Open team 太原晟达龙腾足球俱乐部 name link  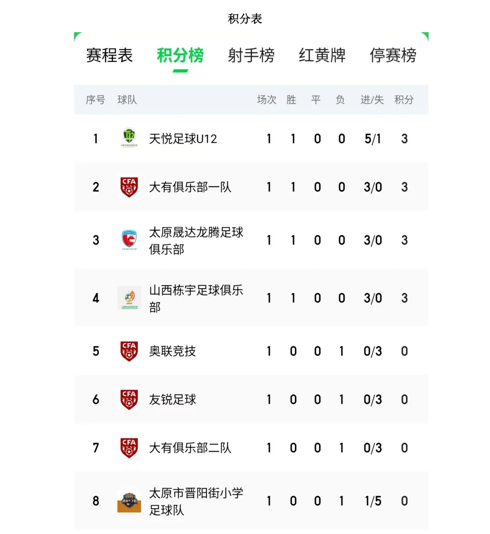[x=196, y=241]
